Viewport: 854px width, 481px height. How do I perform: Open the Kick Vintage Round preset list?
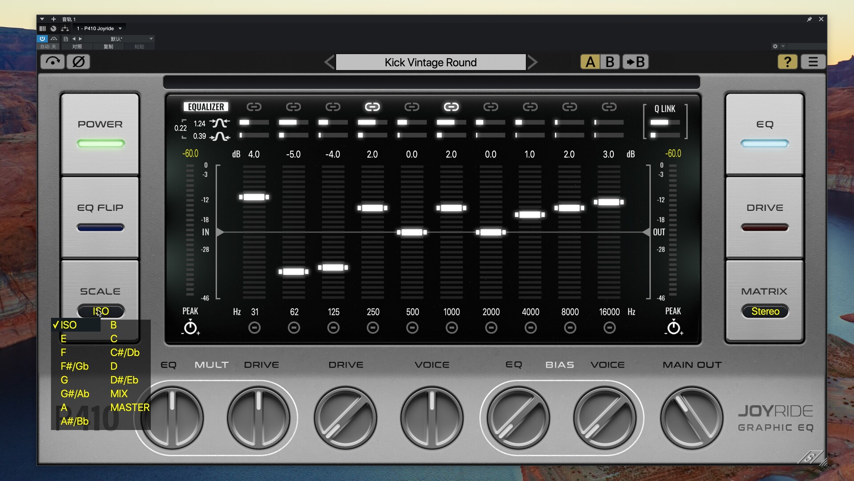[x=430, y=62]
